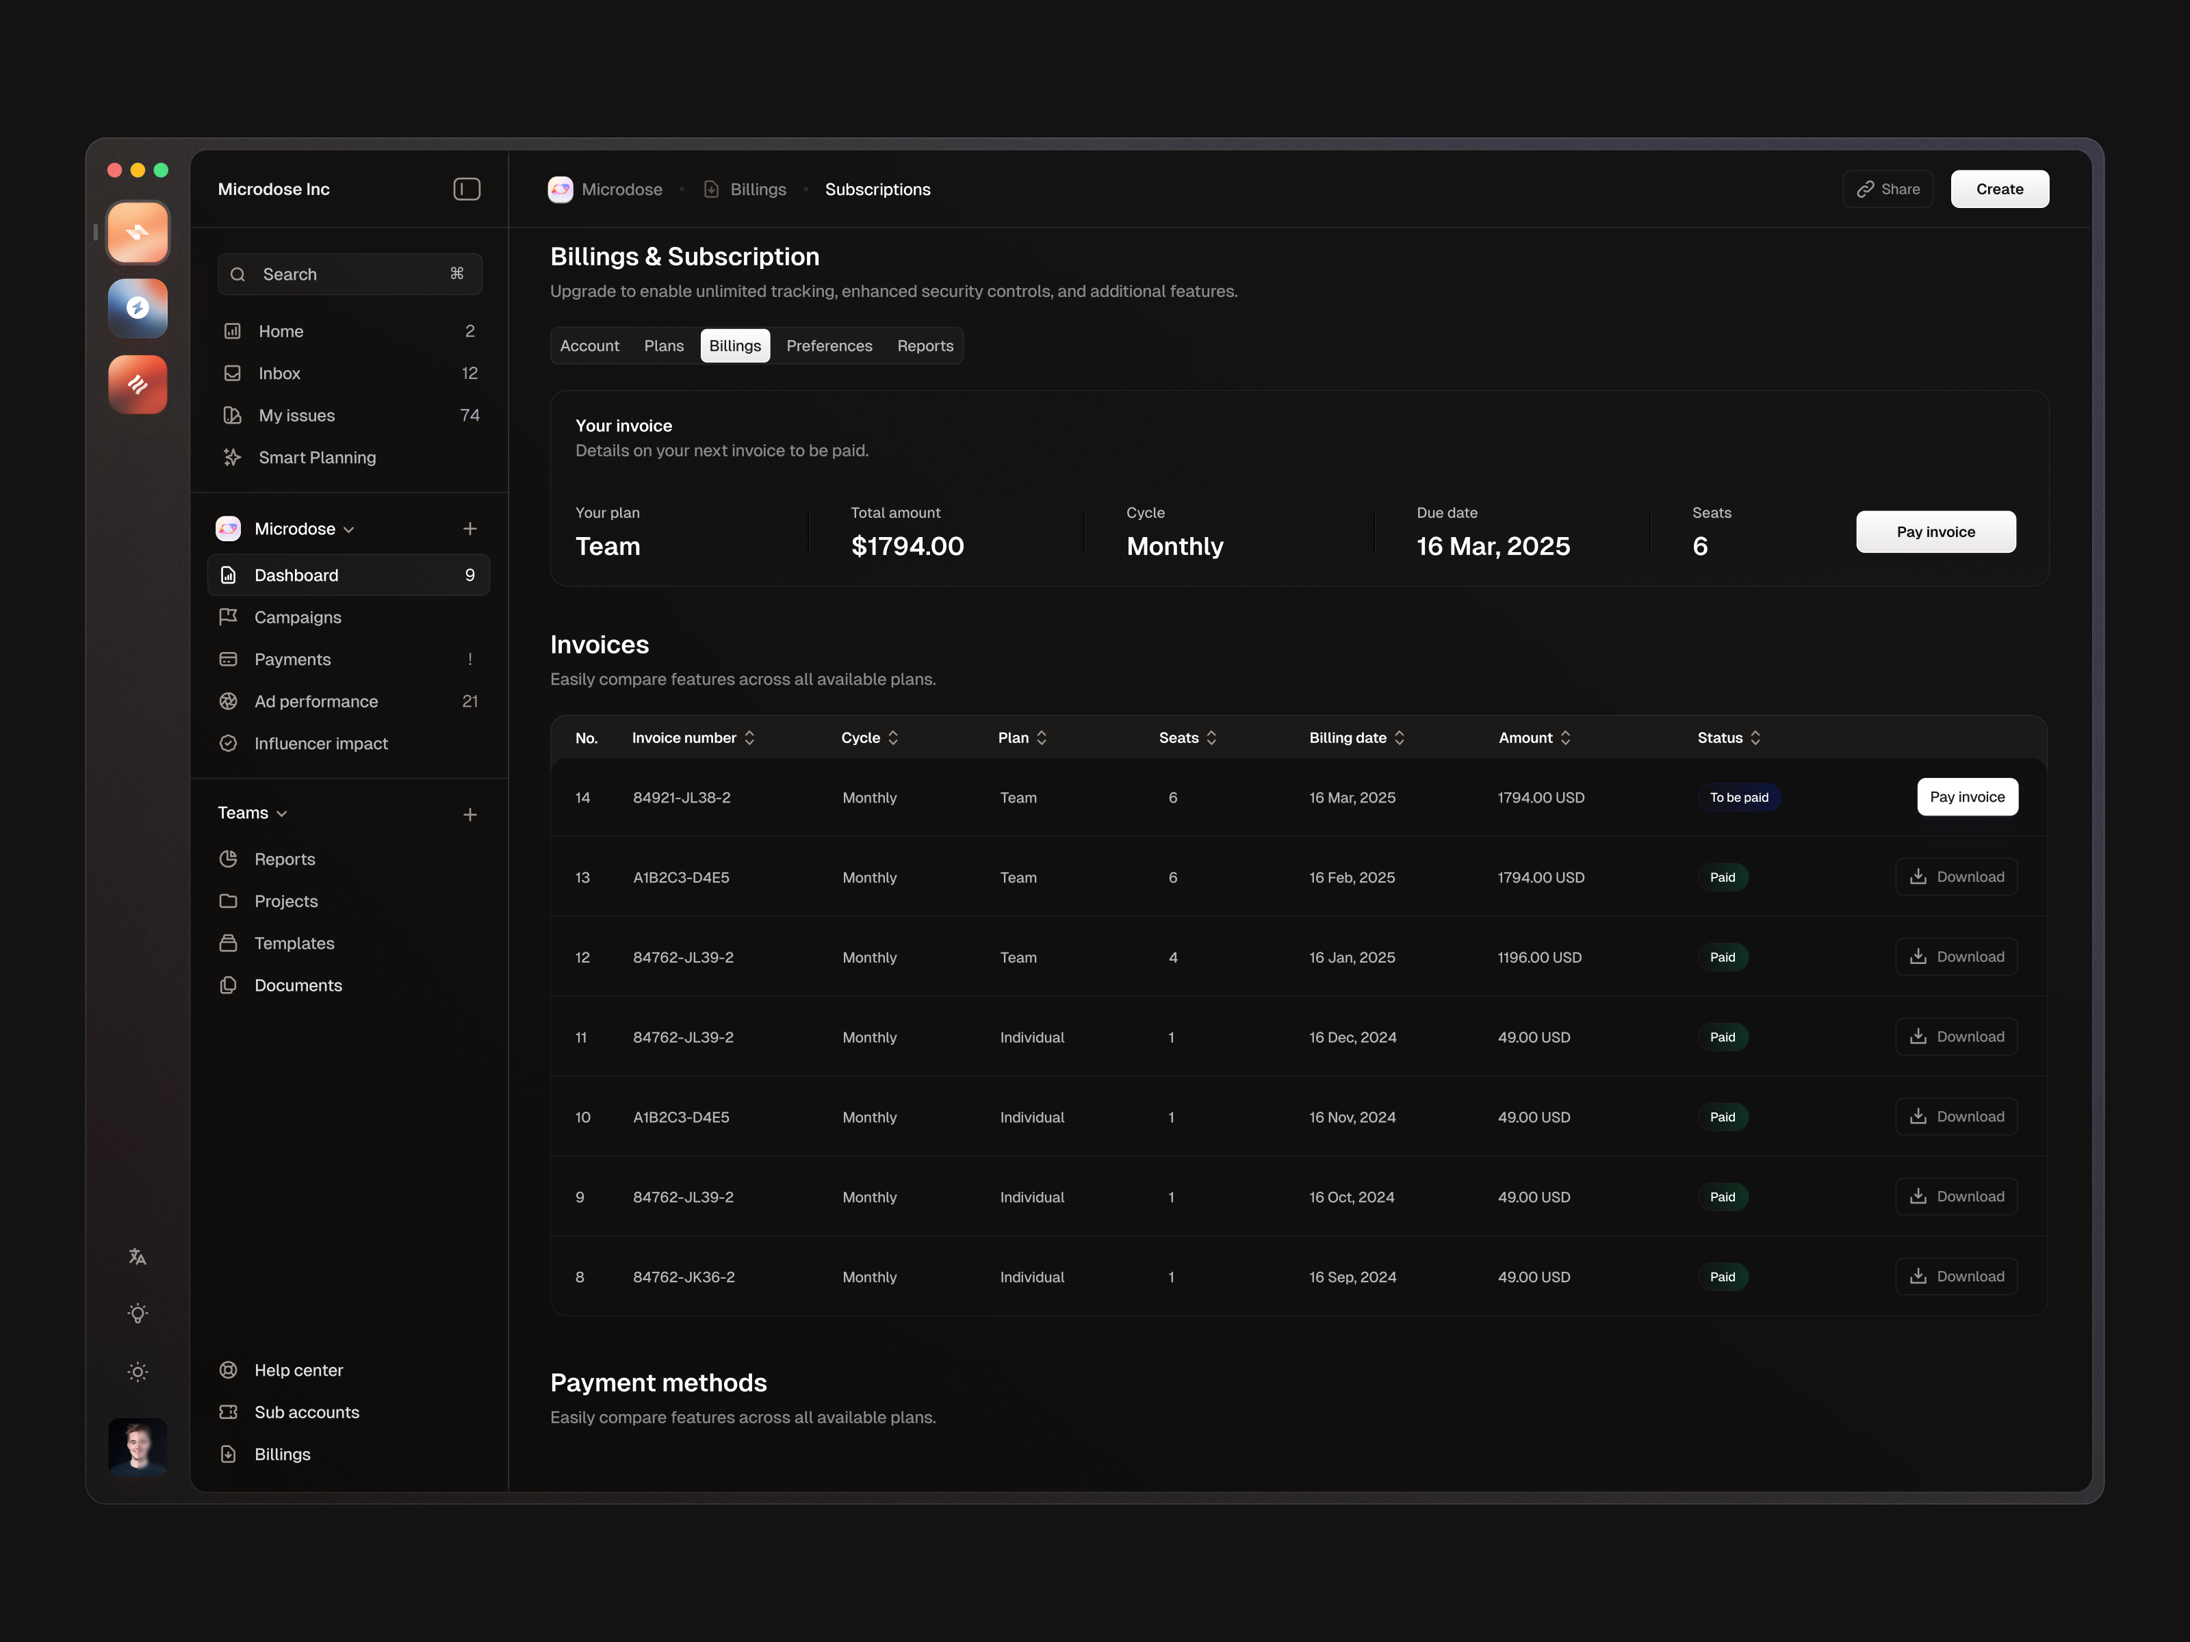Click the translate language icon
The width and height of the screenshot is (2190, 1642).
tap(138, 1256)
